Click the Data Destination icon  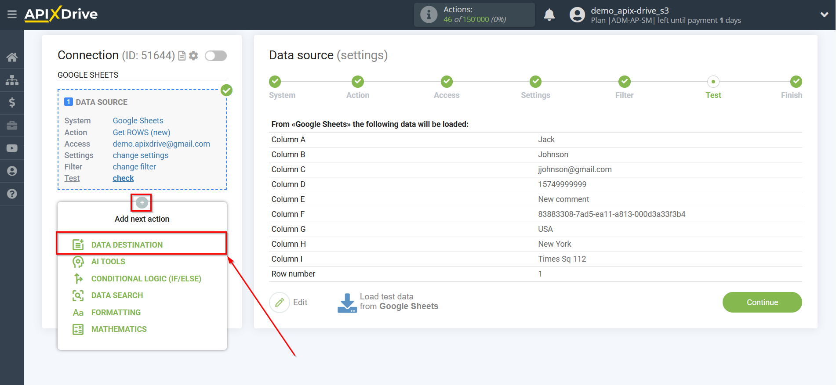[78, 245]
